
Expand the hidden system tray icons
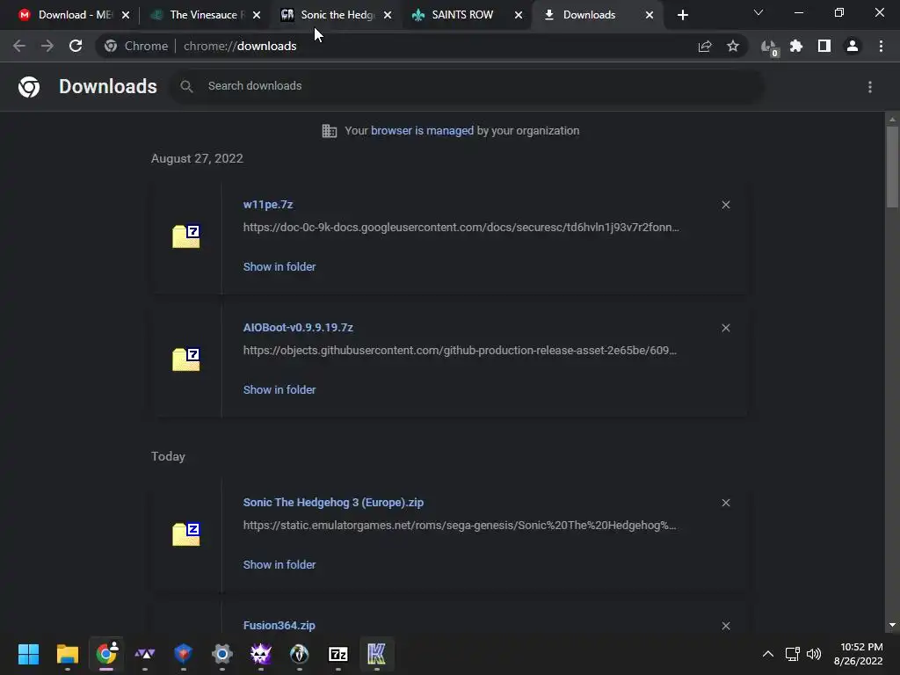[x=768, y=654]
